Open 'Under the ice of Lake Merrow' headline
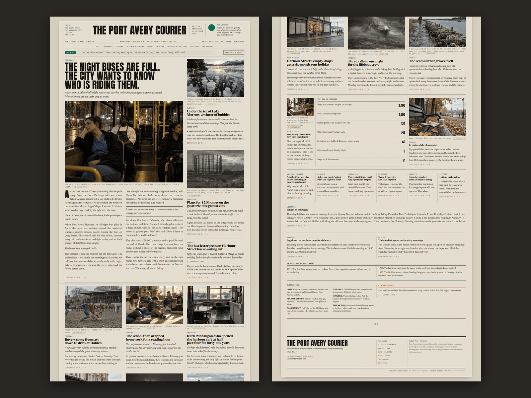The image size is (531, 398). click(208, 113)
